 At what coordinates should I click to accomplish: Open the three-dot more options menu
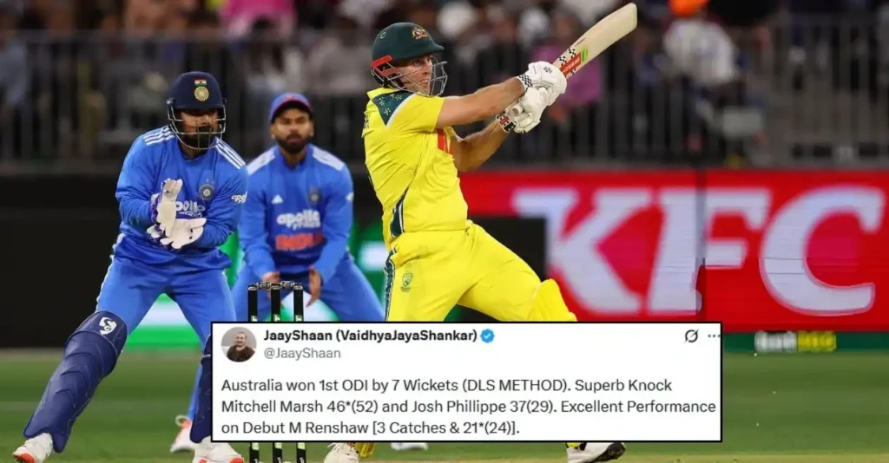click(x=714, y=336)
